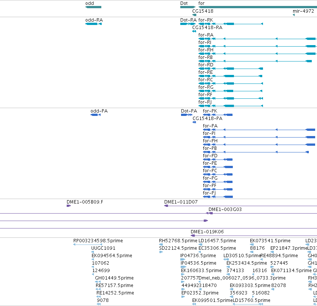317x306 pixels.
Task: Select the EK253434.5prime EST label
Action: tap(247, 263)
